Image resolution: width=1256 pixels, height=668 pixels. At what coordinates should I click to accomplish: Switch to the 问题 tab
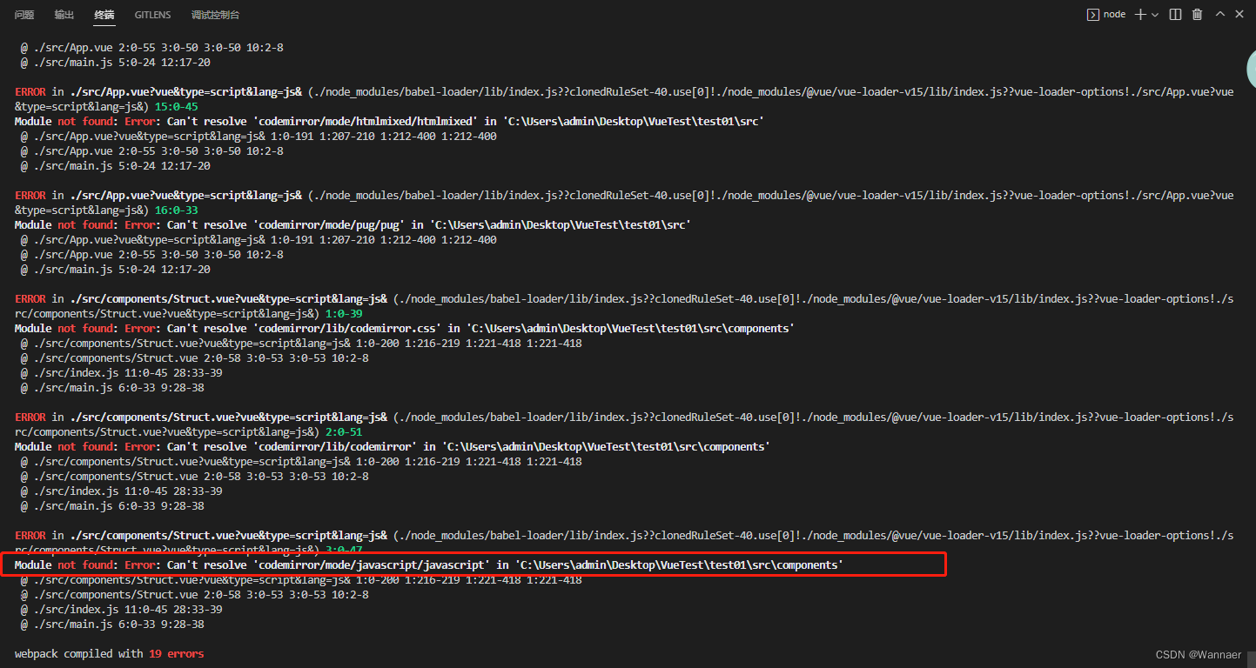24,15
